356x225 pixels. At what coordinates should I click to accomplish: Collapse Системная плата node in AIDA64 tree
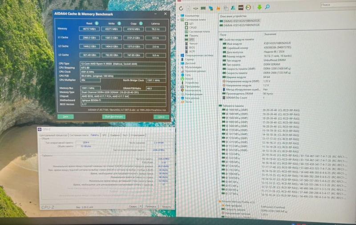pos(178,20)
